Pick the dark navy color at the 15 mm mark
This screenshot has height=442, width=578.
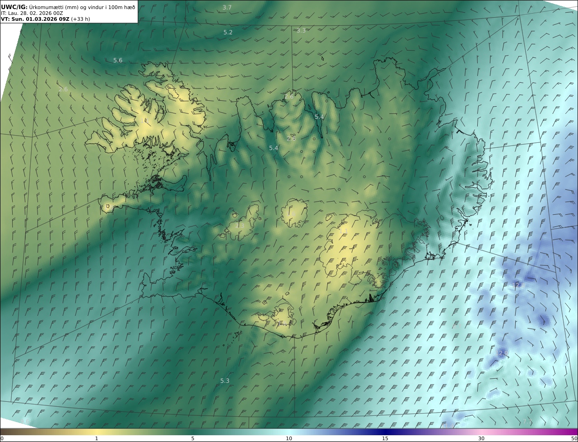point(385,432)
